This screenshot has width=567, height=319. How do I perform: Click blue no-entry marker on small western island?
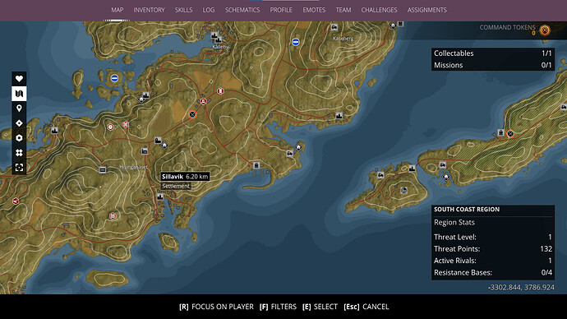click(114, 78)
